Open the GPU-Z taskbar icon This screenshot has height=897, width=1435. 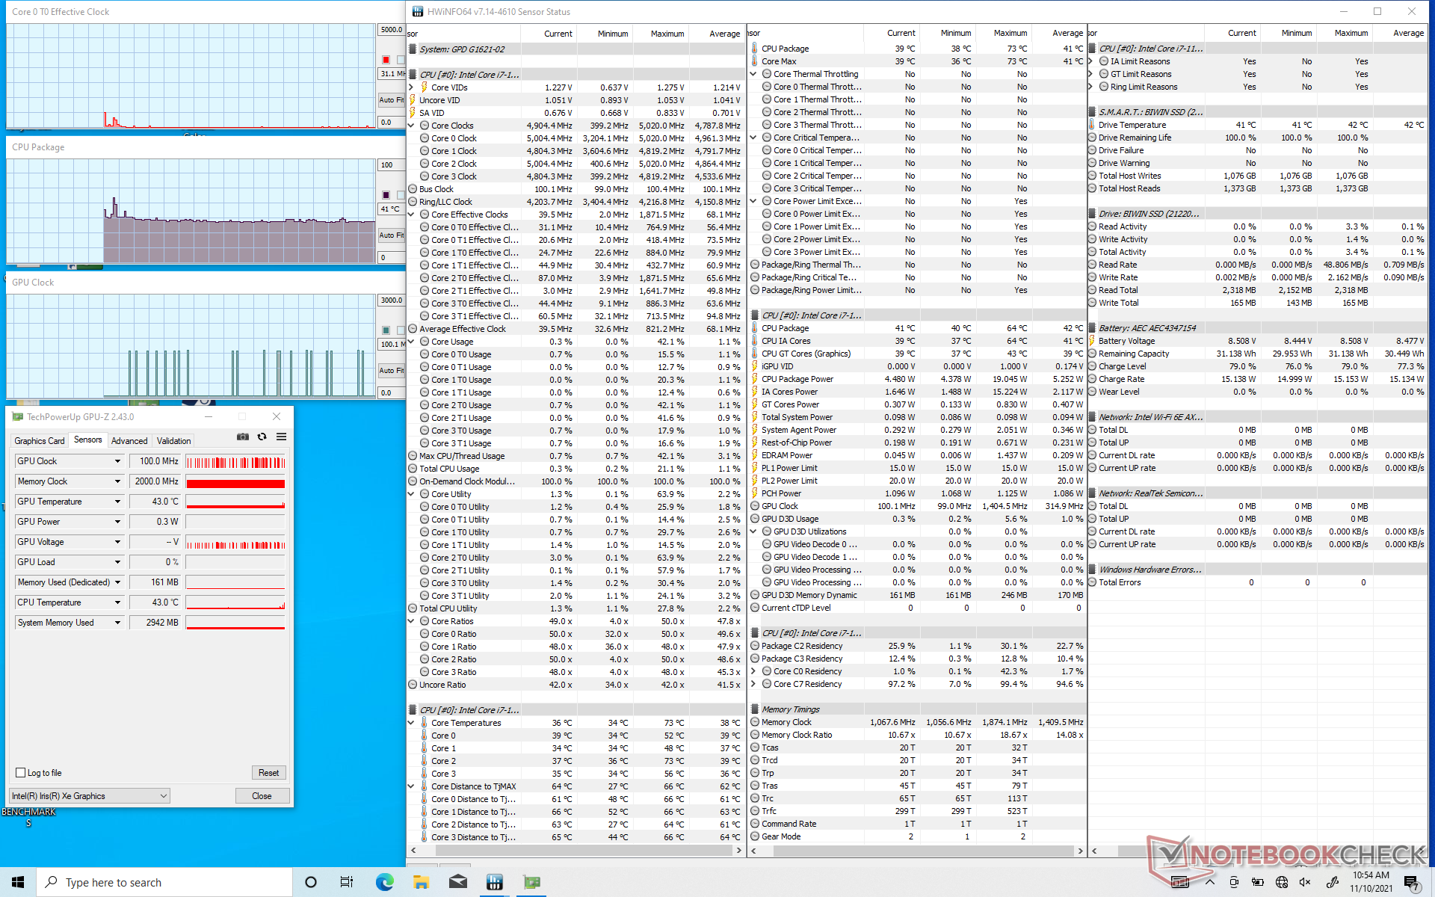pos(531,882)
